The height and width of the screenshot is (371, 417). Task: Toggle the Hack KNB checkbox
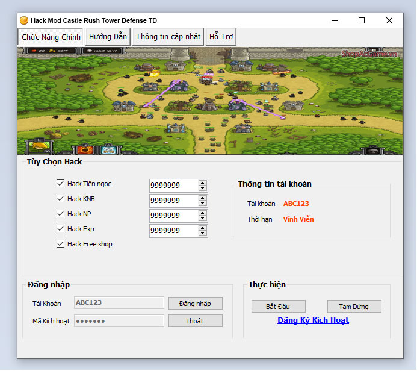coord(60,199)
